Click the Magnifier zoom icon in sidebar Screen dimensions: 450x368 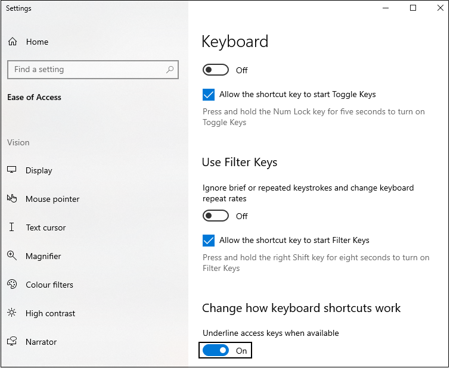pyautogui.click(x=12, y=256)
